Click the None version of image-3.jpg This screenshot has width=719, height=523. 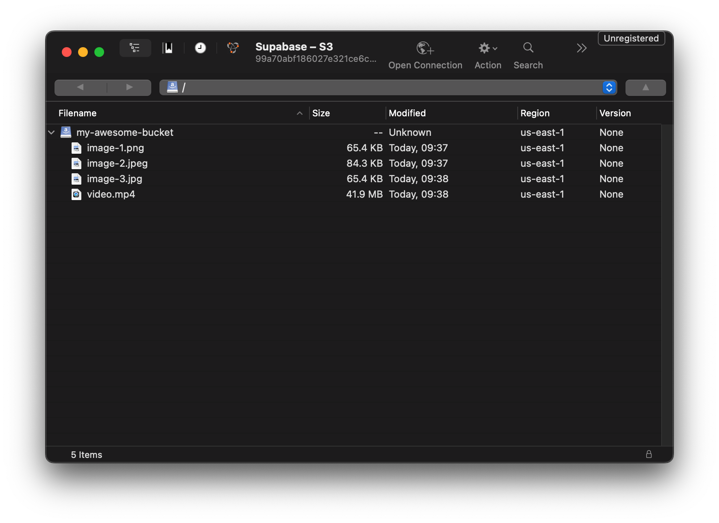611,179
